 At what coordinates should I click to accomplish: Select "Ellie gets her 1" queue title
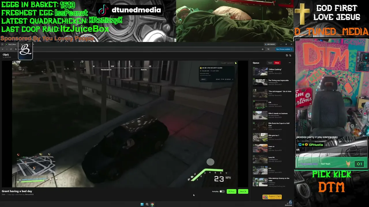(x=274, y=135)
